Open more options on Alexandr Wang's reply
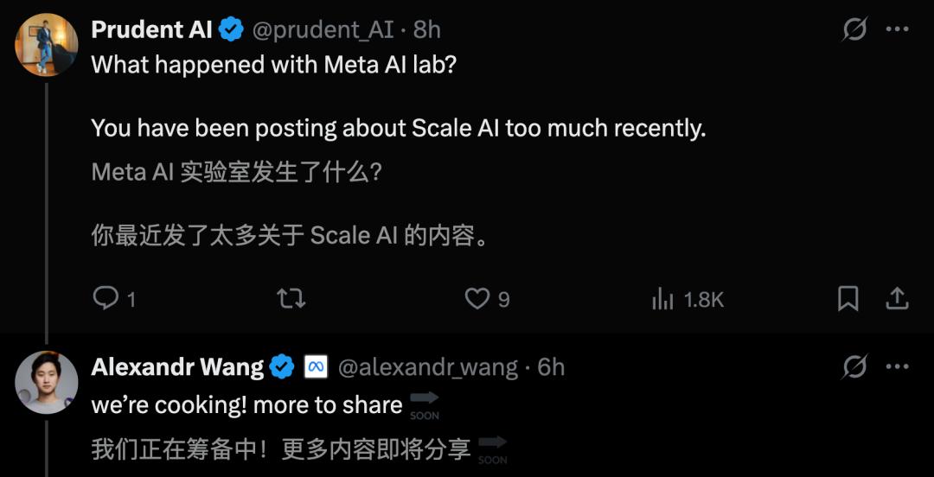This screenshot has height=477, width=934. pyautogui.click(x=898, y=367)
